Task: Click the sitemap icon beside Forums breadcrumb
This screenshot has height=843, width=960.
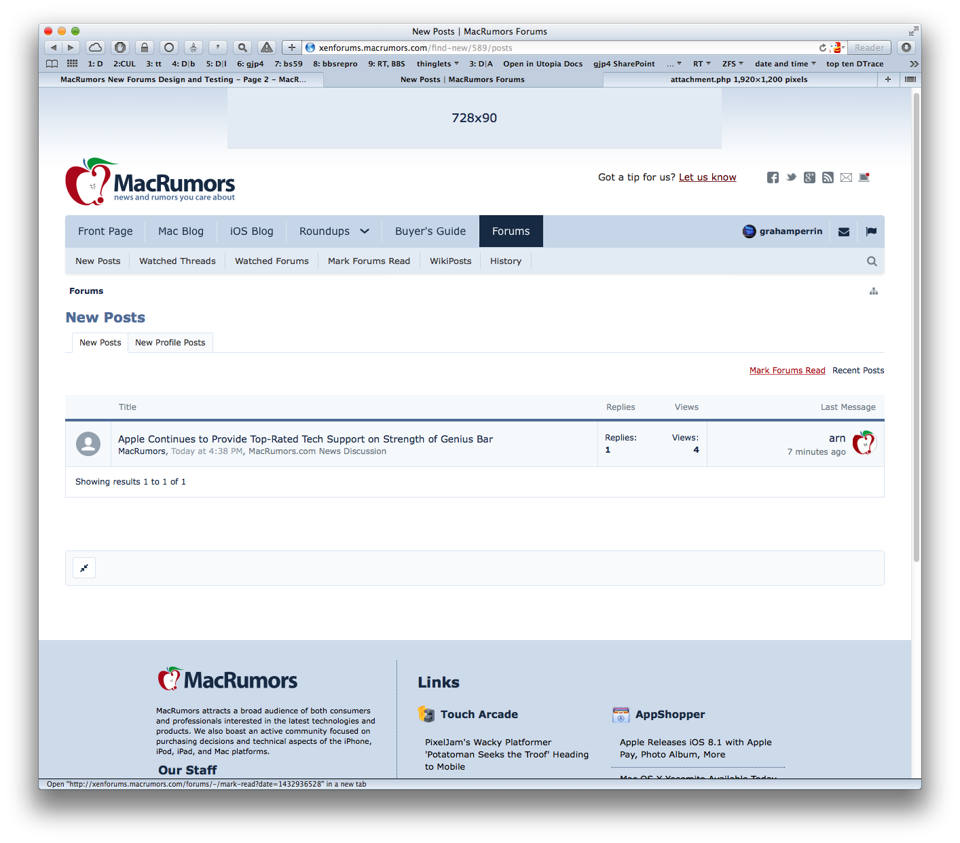Action: [x=874, y=291]
